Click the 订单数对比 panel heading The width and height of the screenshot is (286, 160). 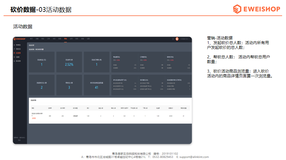(x=143, y=57)
